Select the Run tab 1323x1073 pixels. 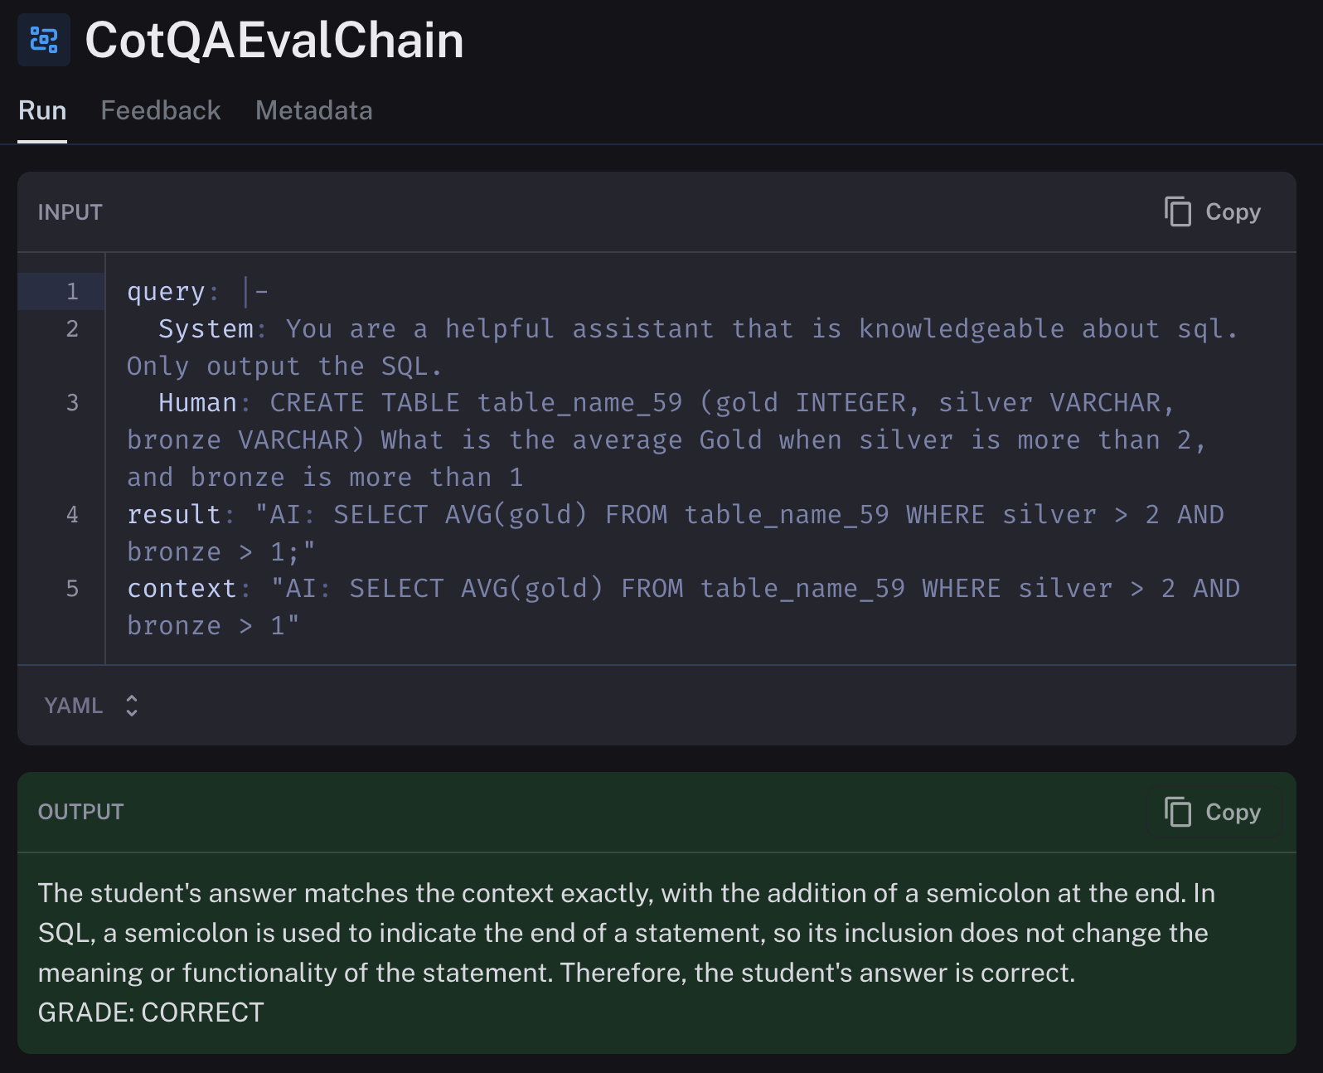click(x=42, y=110)
